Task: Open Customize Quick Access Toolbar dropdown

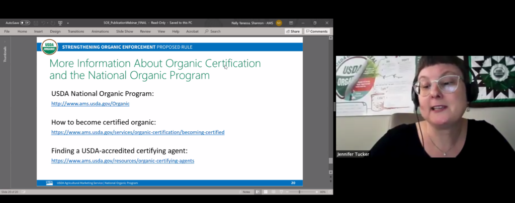Action: 68,23
